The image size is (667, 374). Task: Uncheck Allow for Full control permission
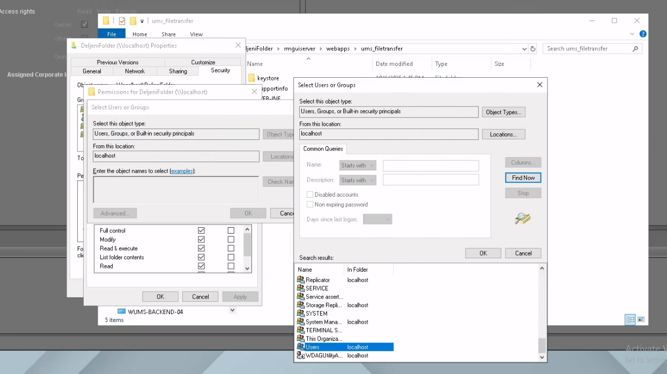pyautogui.click(x=202, y=230)
